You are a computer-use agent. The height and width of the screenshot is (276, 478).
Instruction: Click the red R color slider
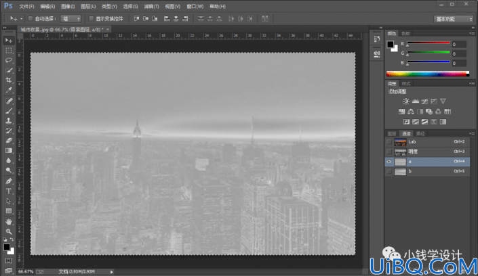(429, 43)
